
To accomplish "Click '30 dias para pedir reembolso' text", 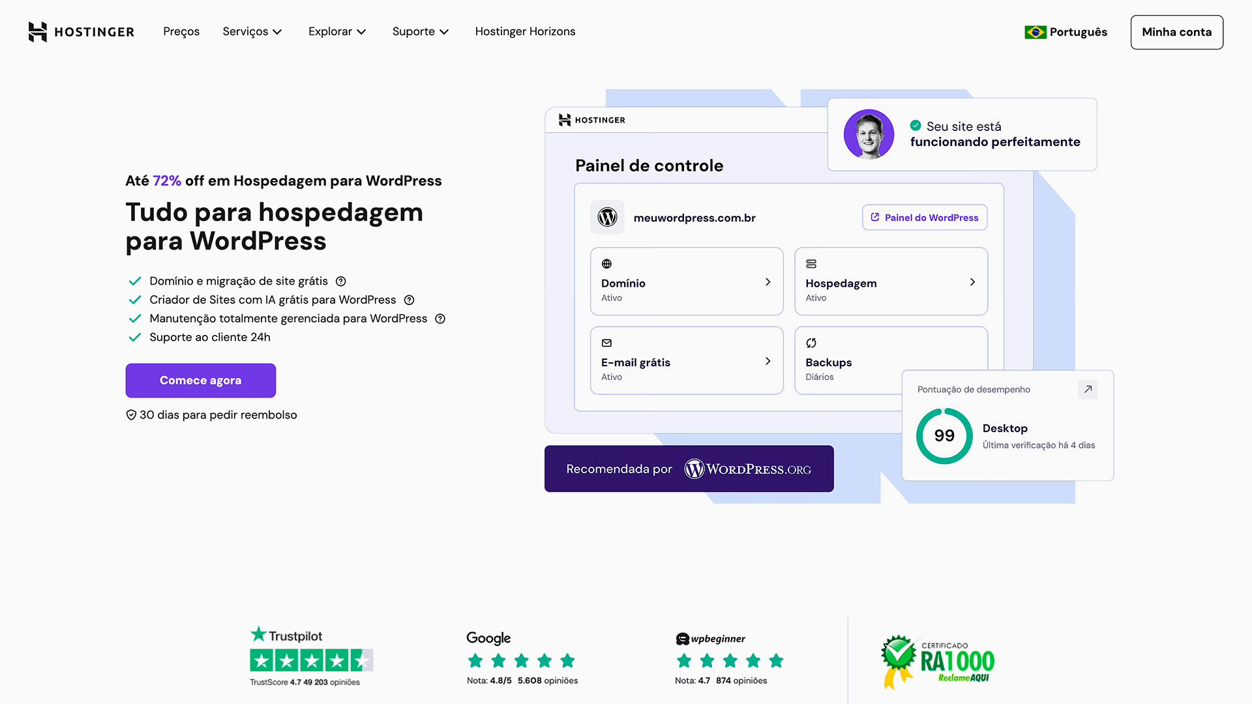I will click(x=218, y=415).
